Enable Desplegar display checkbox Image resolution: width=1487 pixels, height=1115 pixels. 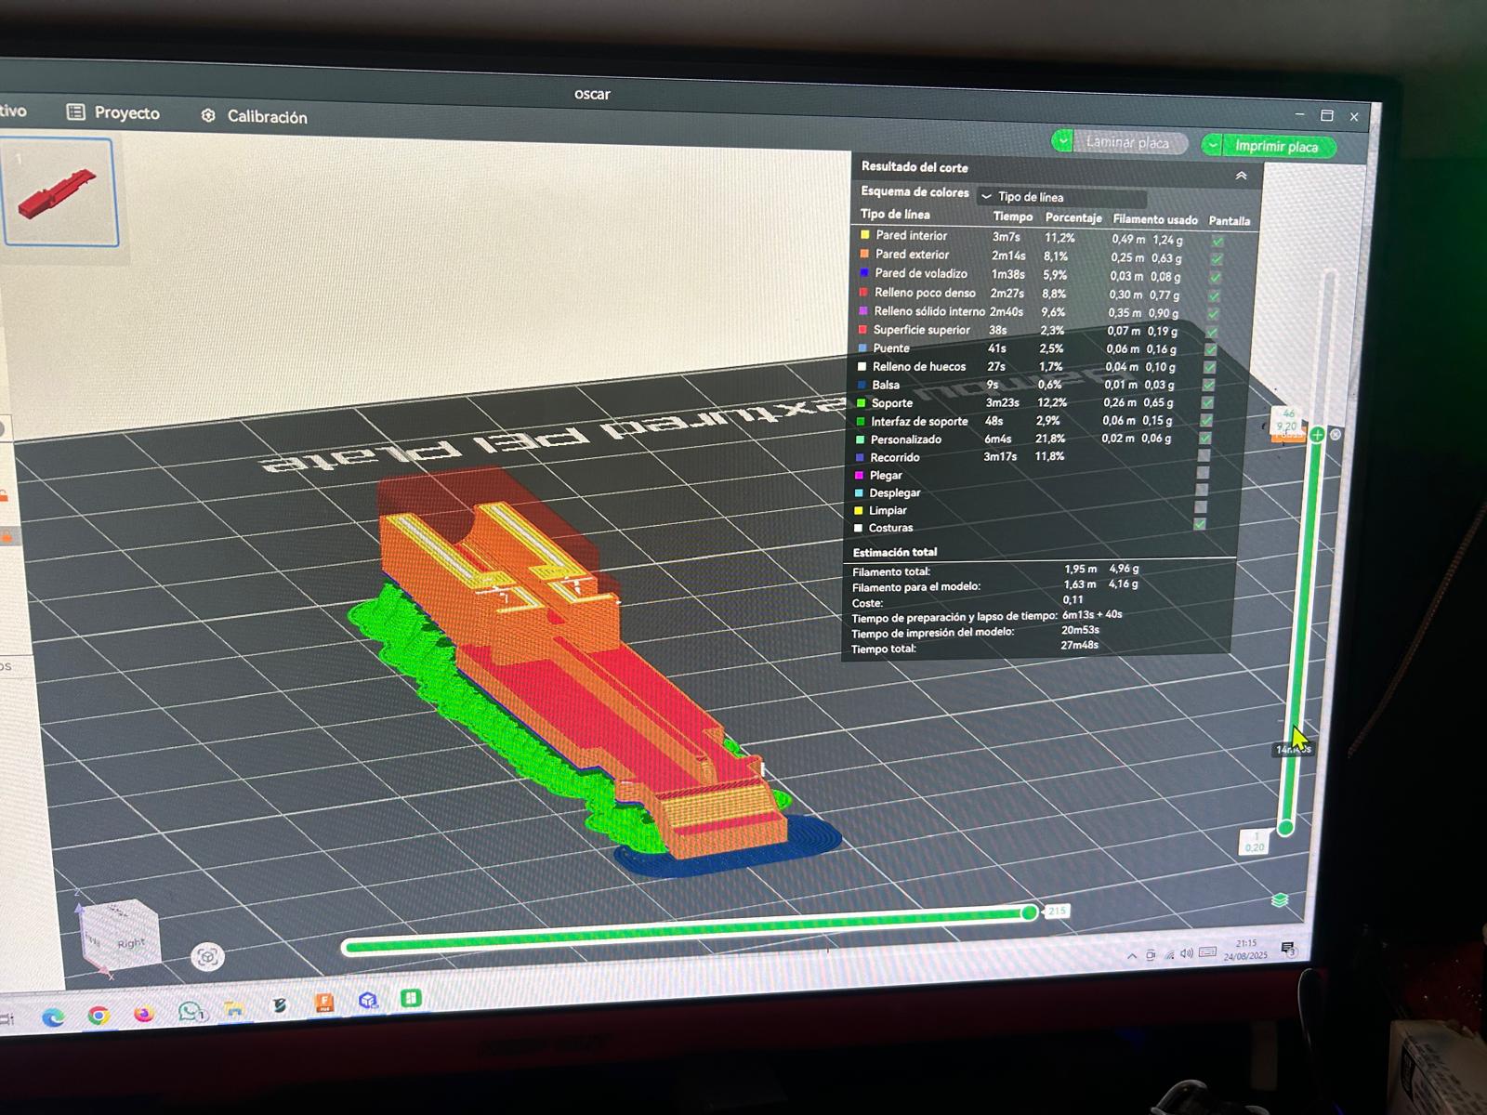[1202, 490]
